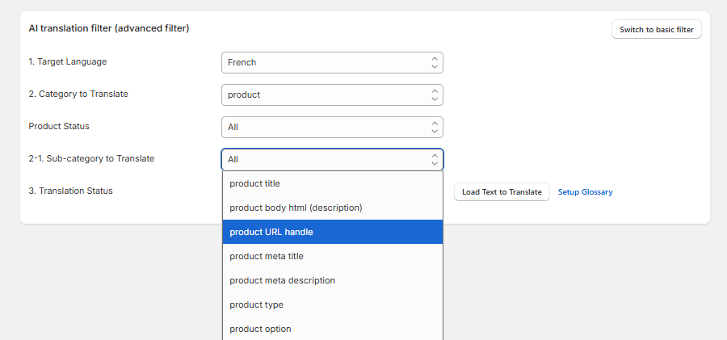Pick 'product meta title' option

tap(333, 256)
